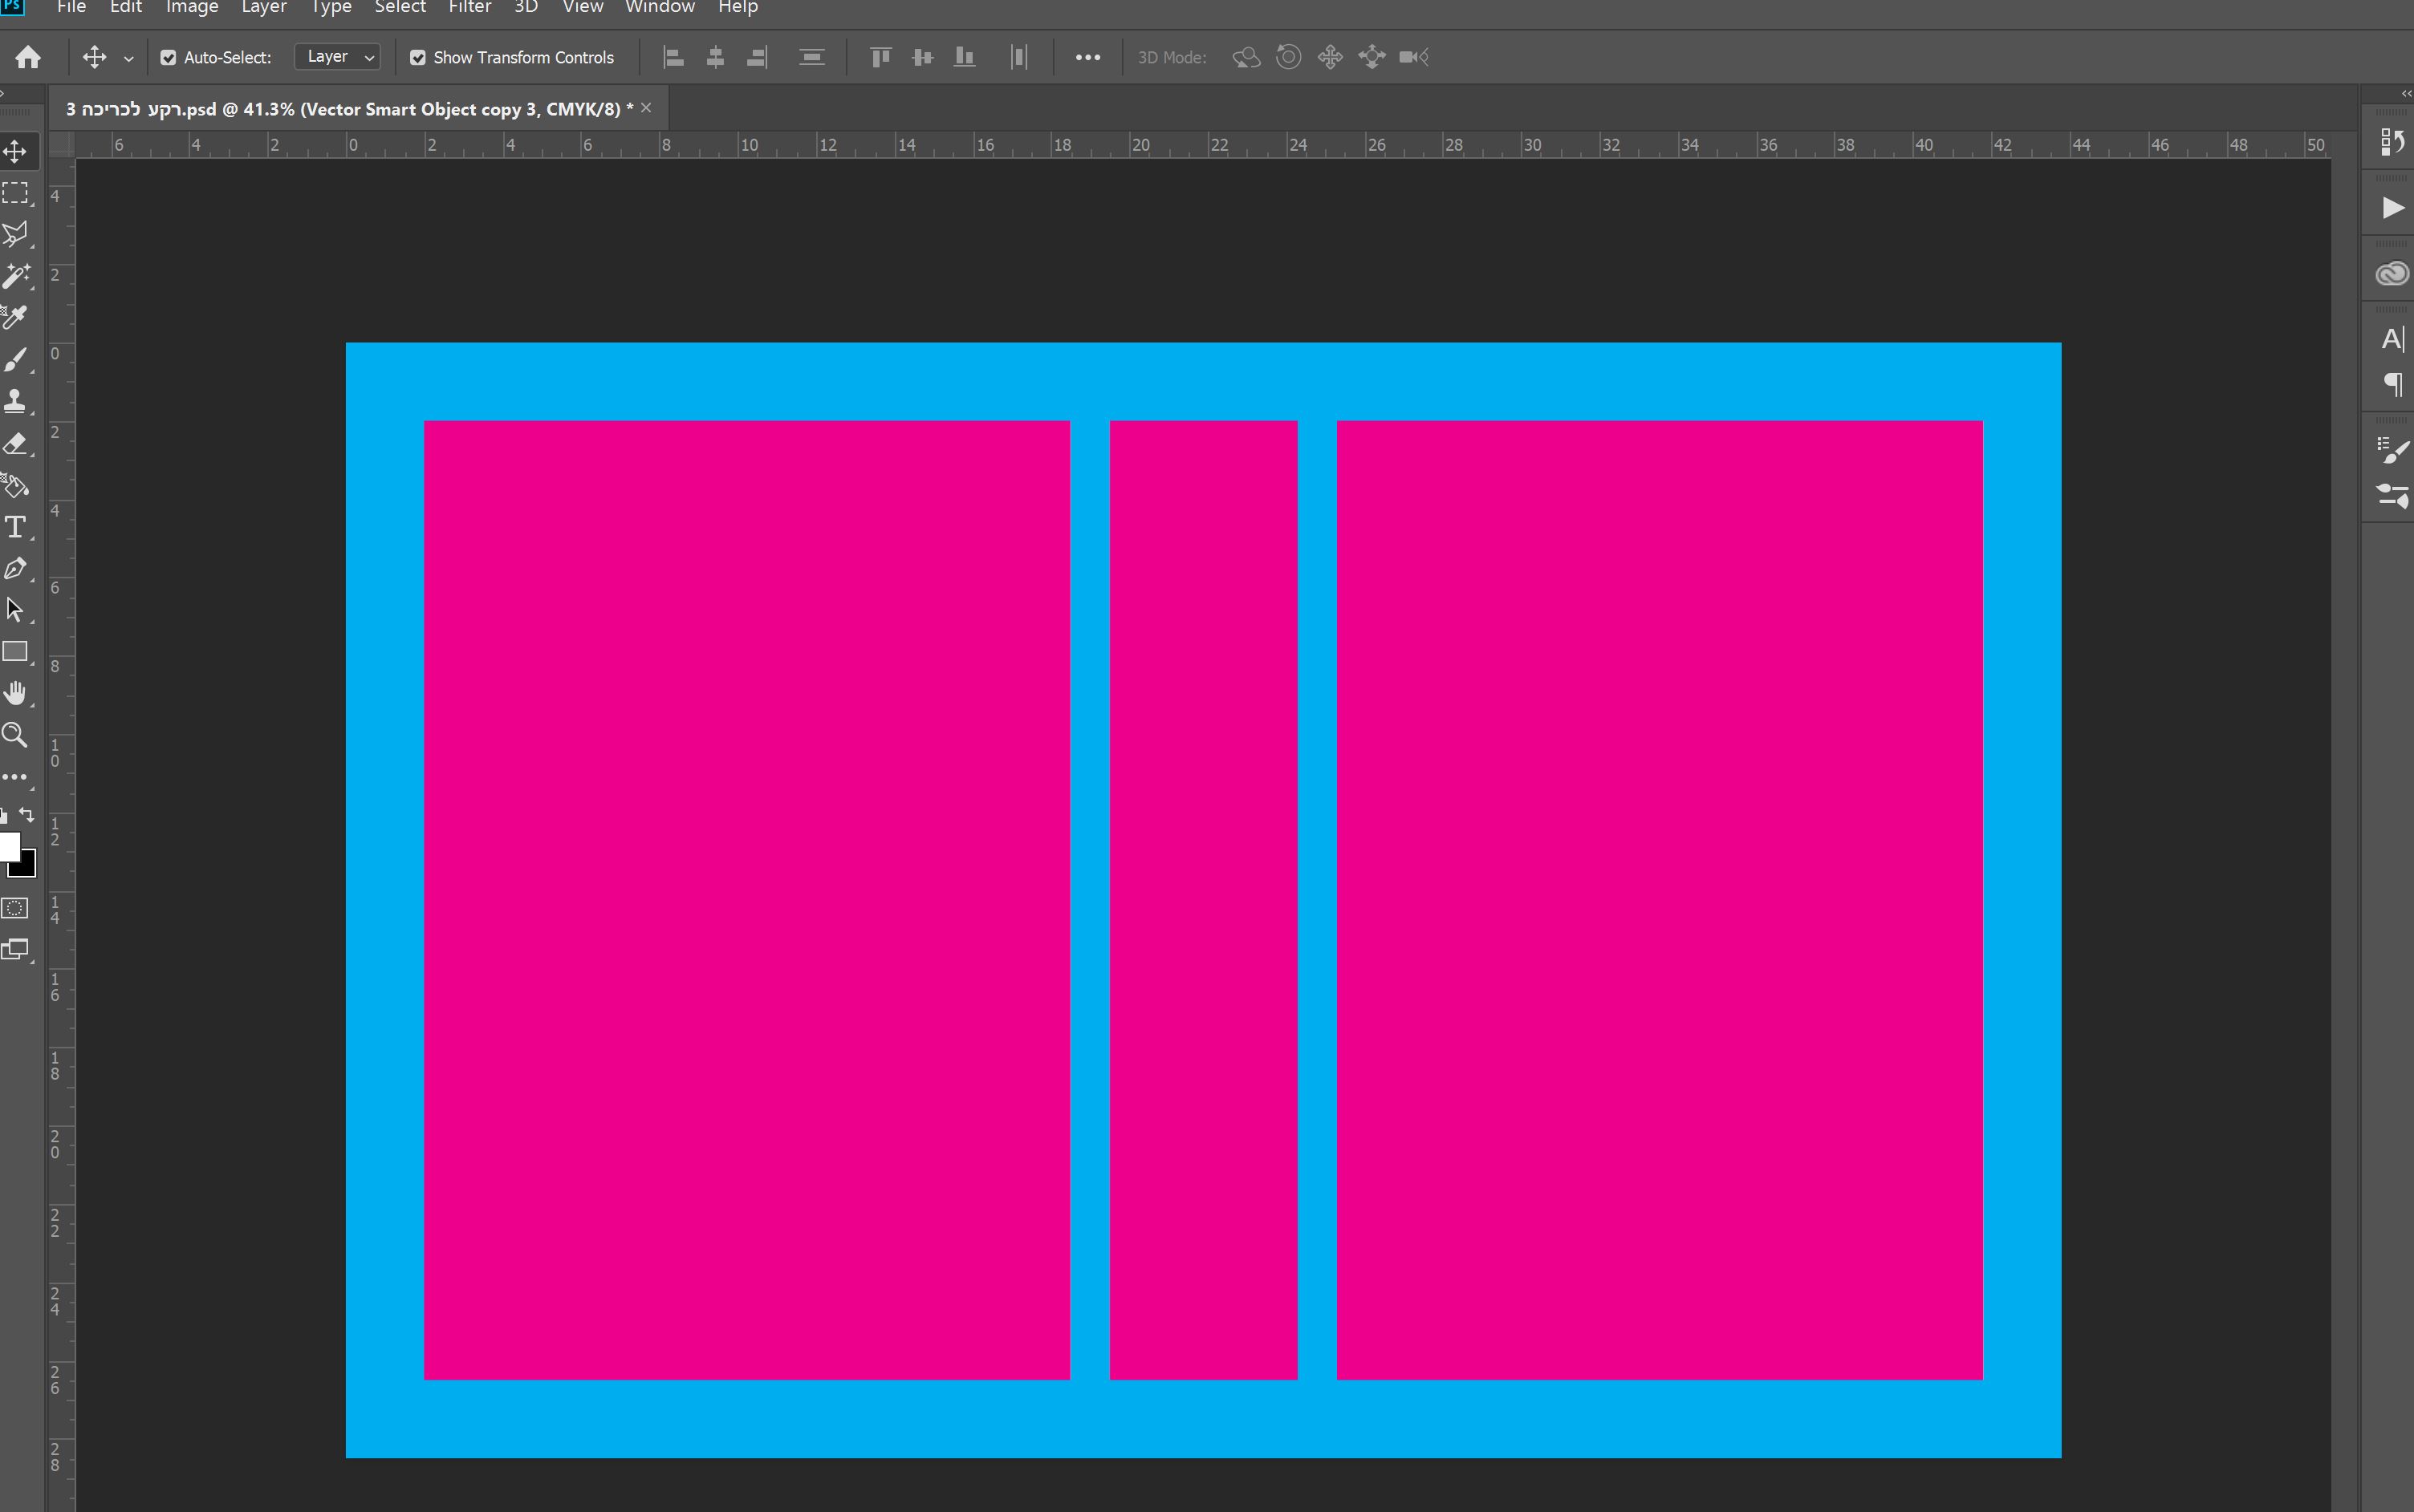Select the Clone Stamp tool

click(x=15, y=401)
